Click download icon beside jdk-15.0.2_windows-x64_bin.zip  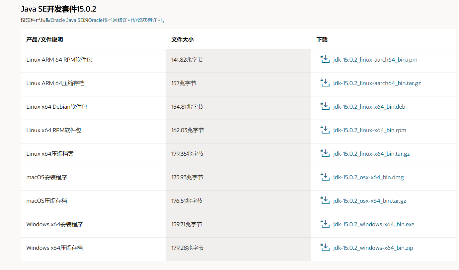tap(325, 247)
